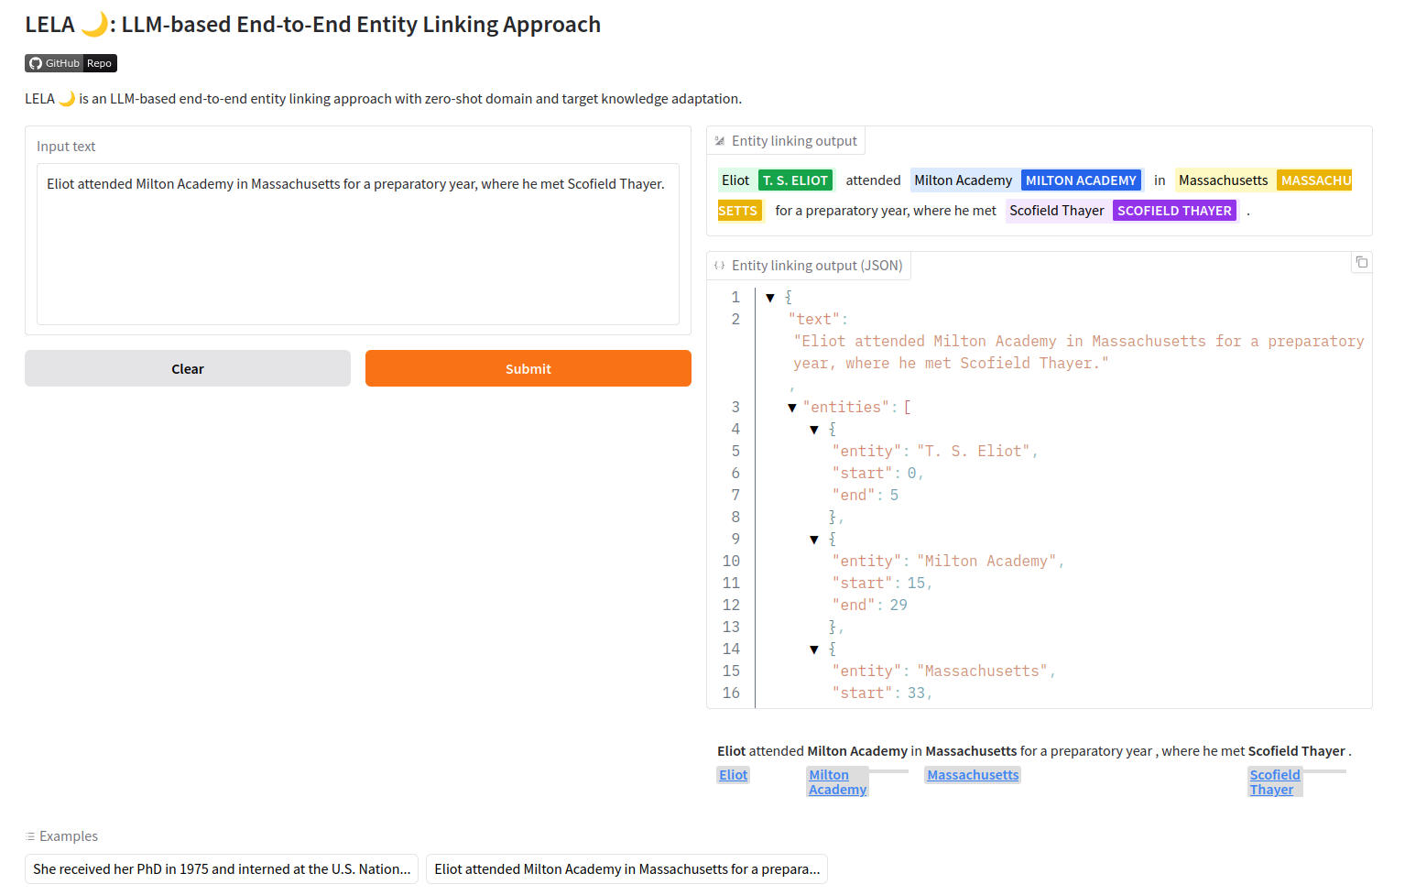Click the highlighter icon on the Entity linking output header

coord(719,140)
